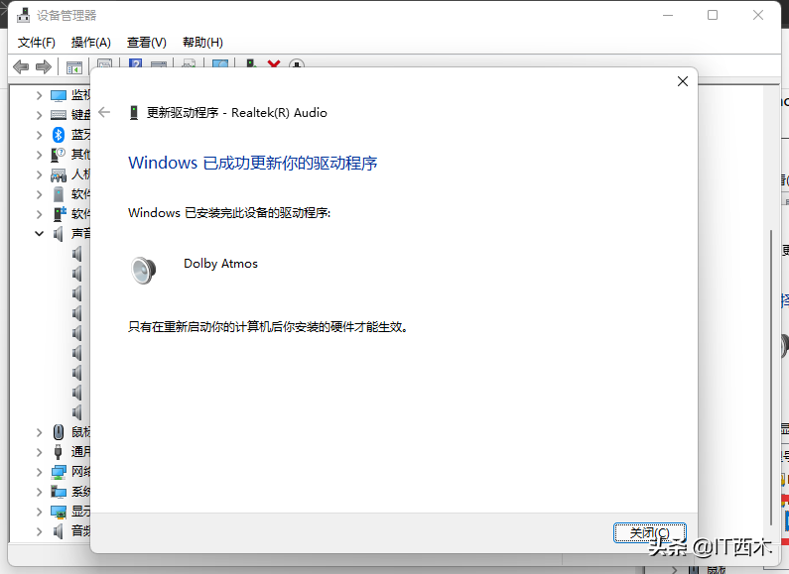This screenshot has height=574, width=789.
Task: Select the 声音 tree label
Action: click(x=80, y=234)
